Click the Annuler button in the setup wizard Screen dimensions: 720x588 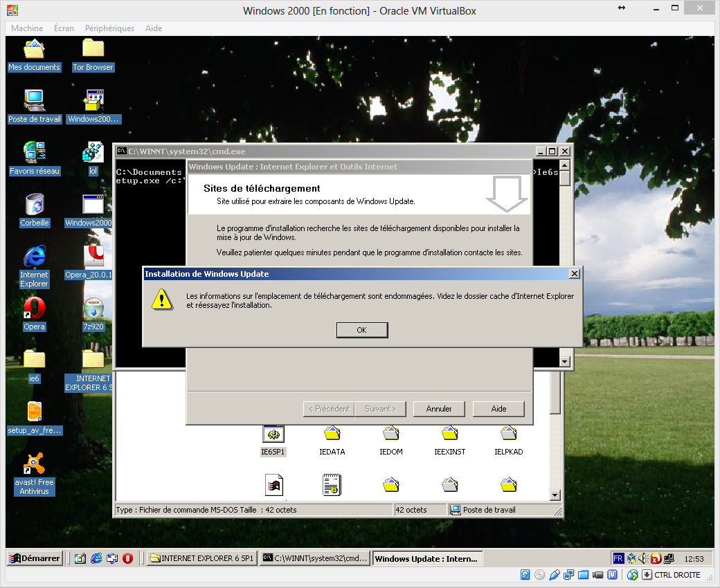(x=439, y=409)
